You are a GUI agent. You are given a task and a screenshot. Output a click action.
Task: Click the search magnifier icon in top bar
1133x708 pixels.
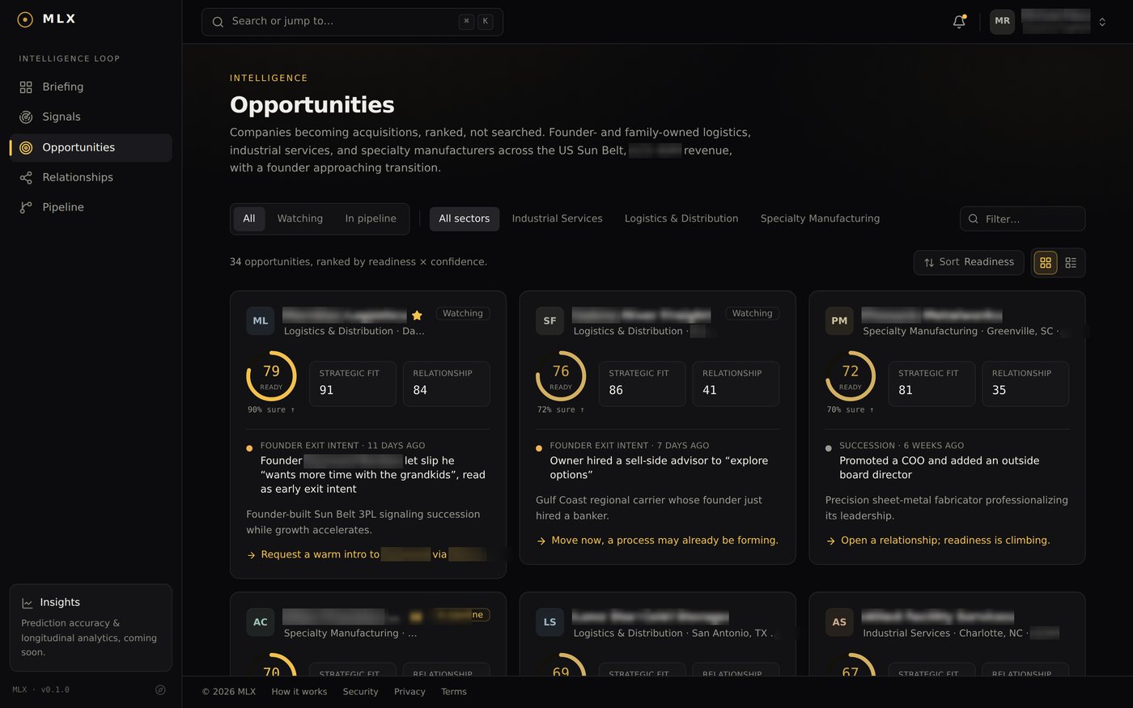coord(218,22)
